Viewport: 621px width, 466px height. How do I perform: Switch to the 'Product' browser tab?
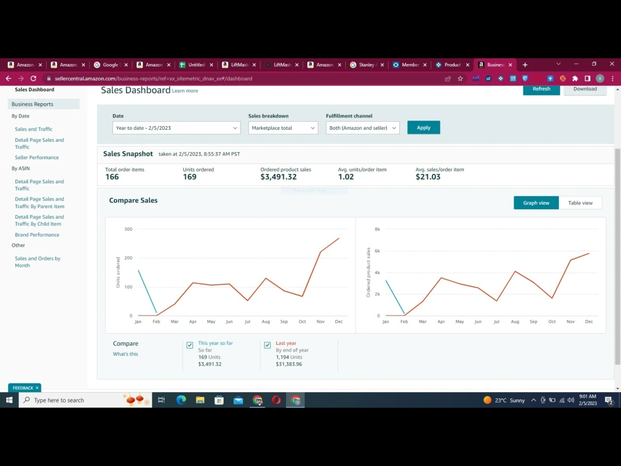452,65
